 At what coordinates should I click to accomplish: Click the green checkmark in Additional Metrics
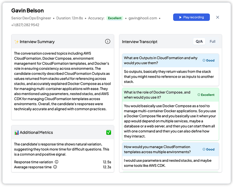(x=109, y=132)
